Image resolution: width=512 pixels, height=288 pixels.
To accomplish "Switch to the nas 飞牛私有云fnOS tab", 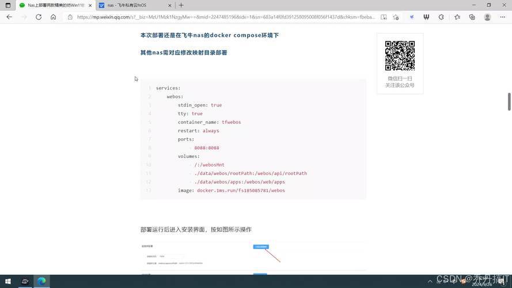I will (x=135, y=5).
